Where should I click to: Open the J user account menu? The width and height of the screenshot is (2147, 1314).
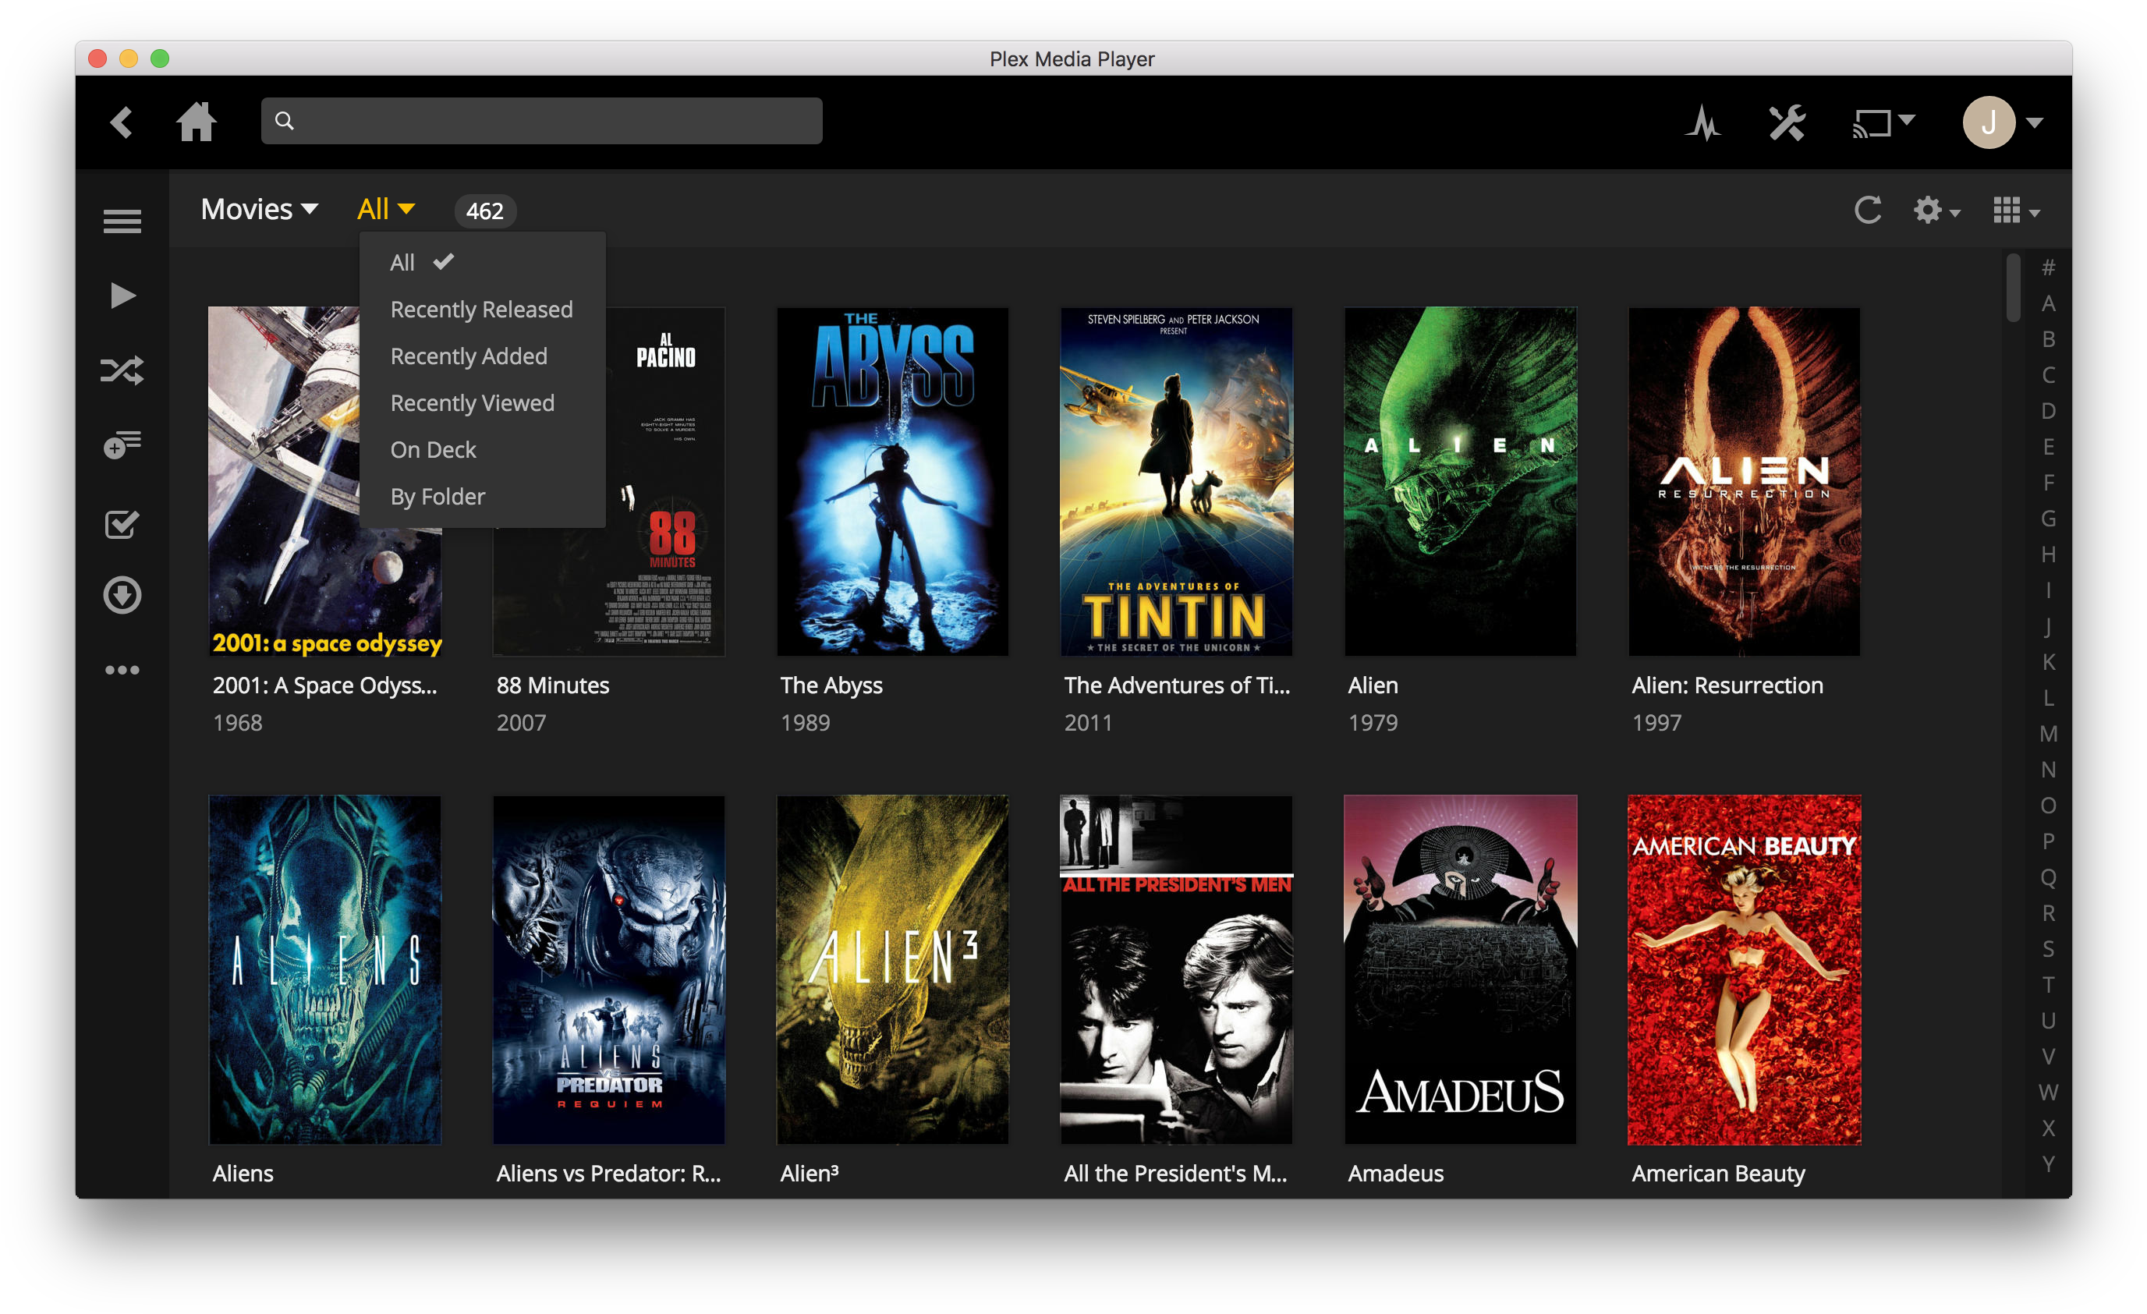click(2003, 123)
